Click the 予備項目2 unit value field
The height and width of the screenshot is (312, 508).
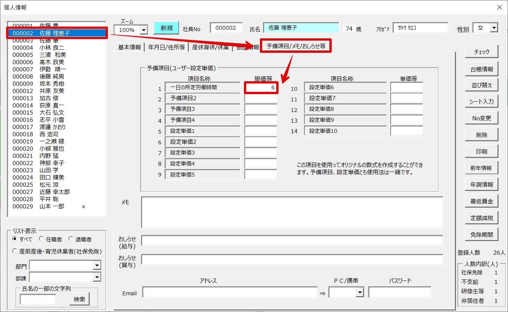click(261, 98)
